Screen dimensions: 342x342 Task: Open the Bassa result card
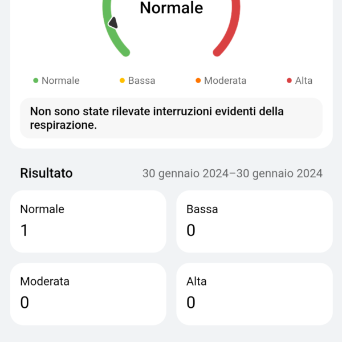(254, 221)
